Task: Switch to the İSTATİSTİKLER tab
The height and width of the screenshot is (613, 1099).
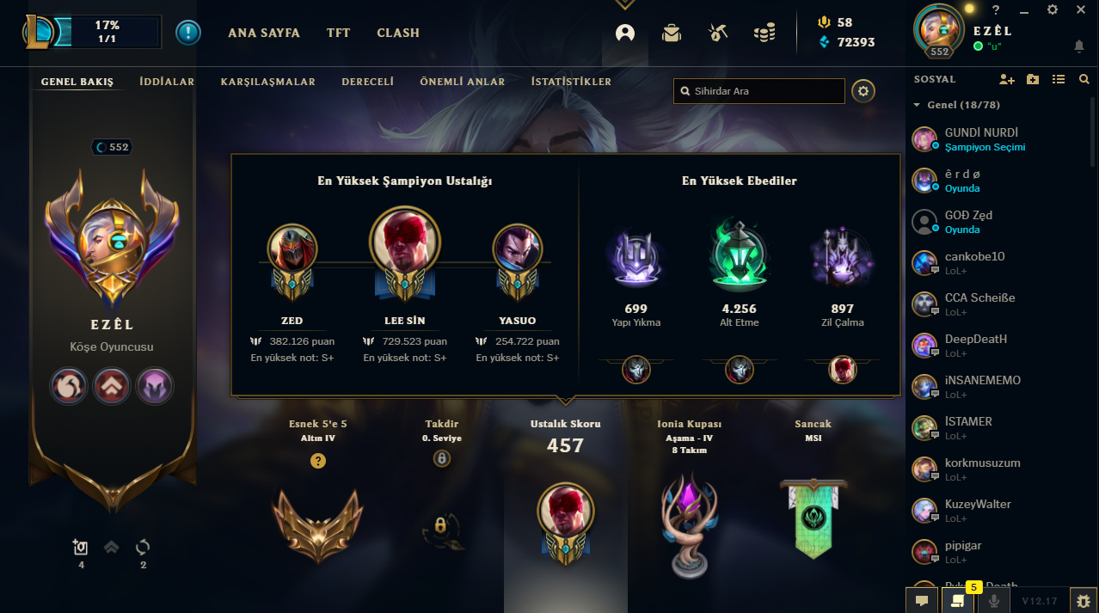Action: (x=571, y=82)
